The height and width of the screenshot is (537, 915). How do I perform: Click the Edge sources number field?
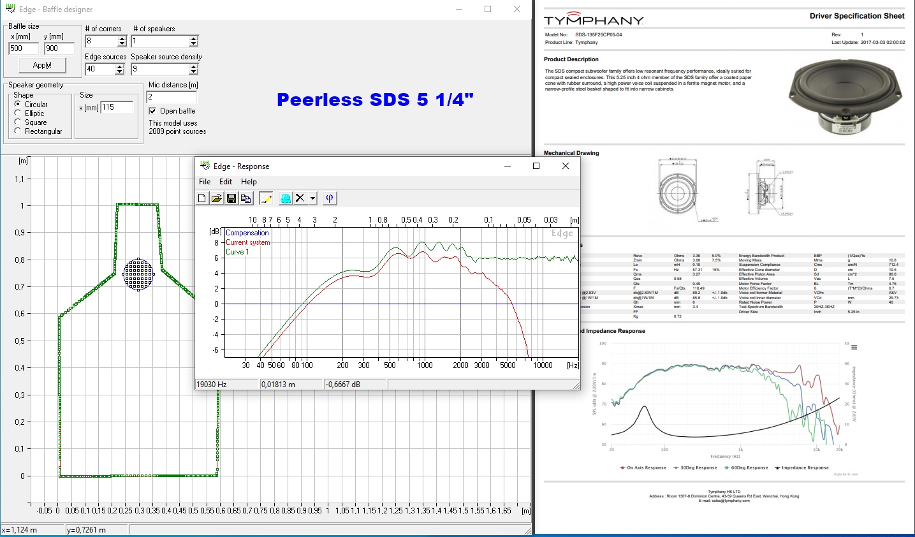(100, 69)
